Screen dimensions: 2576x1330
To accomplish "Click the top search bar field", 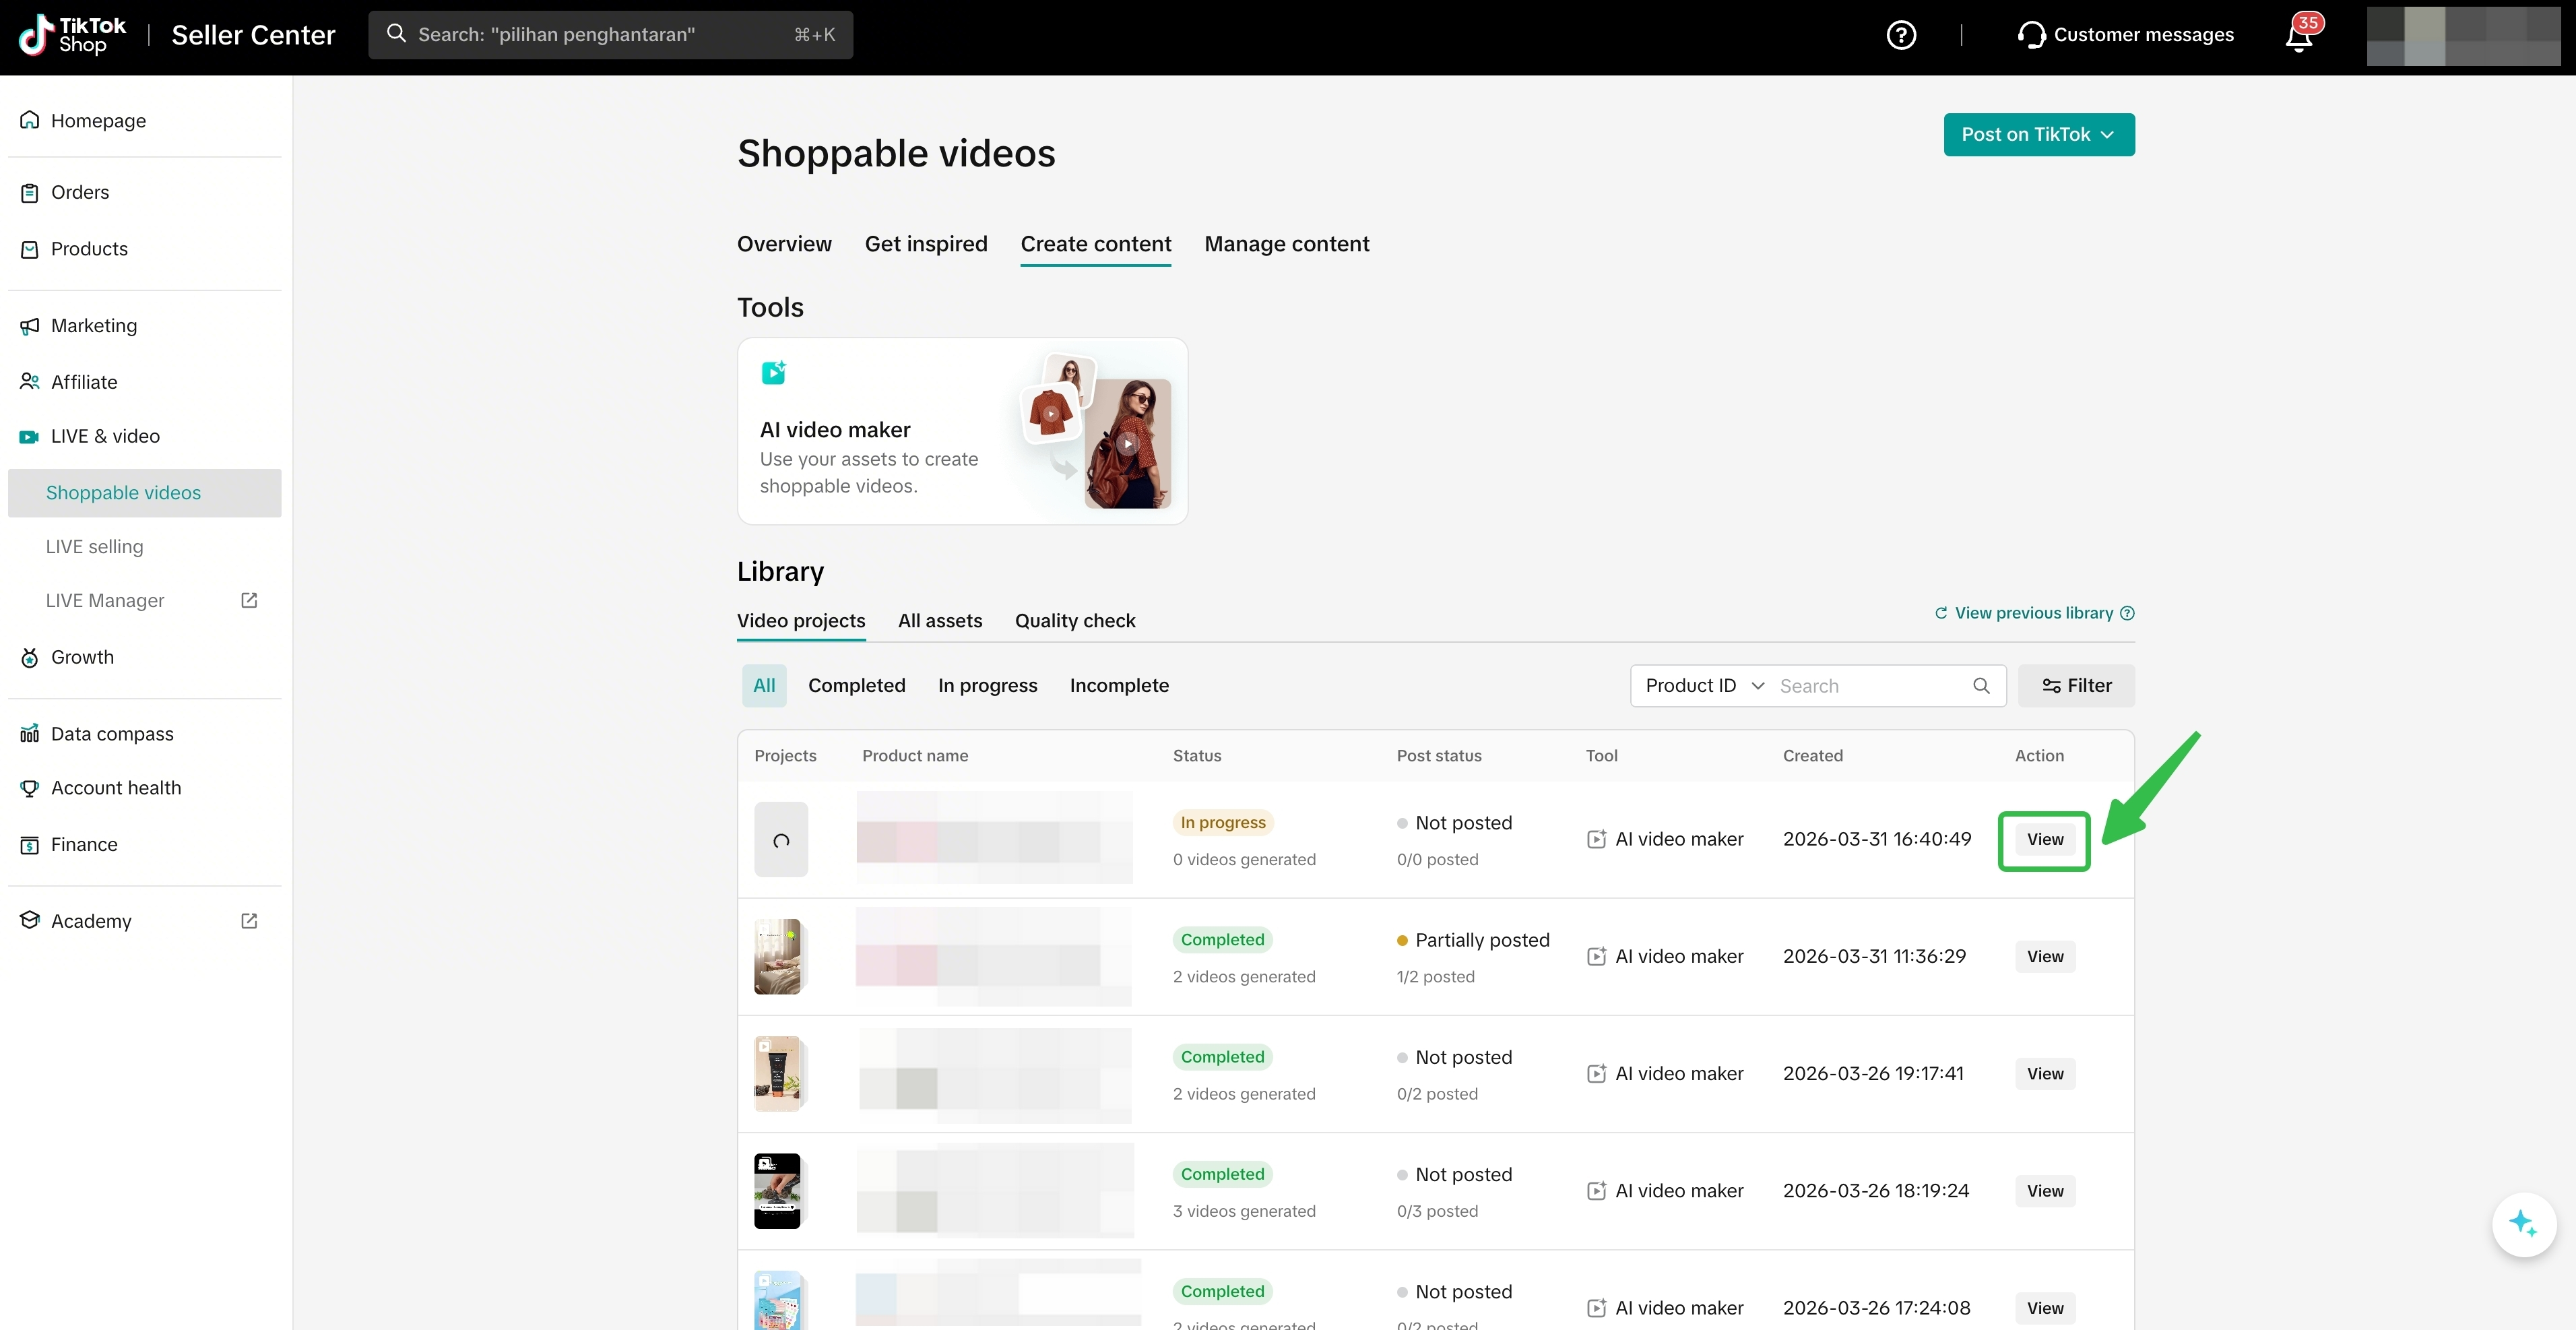I will 610,35.
